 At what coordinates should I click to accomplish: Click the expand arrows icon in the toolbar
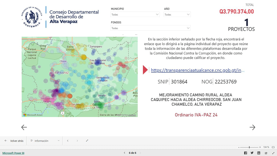pos(87,141)
